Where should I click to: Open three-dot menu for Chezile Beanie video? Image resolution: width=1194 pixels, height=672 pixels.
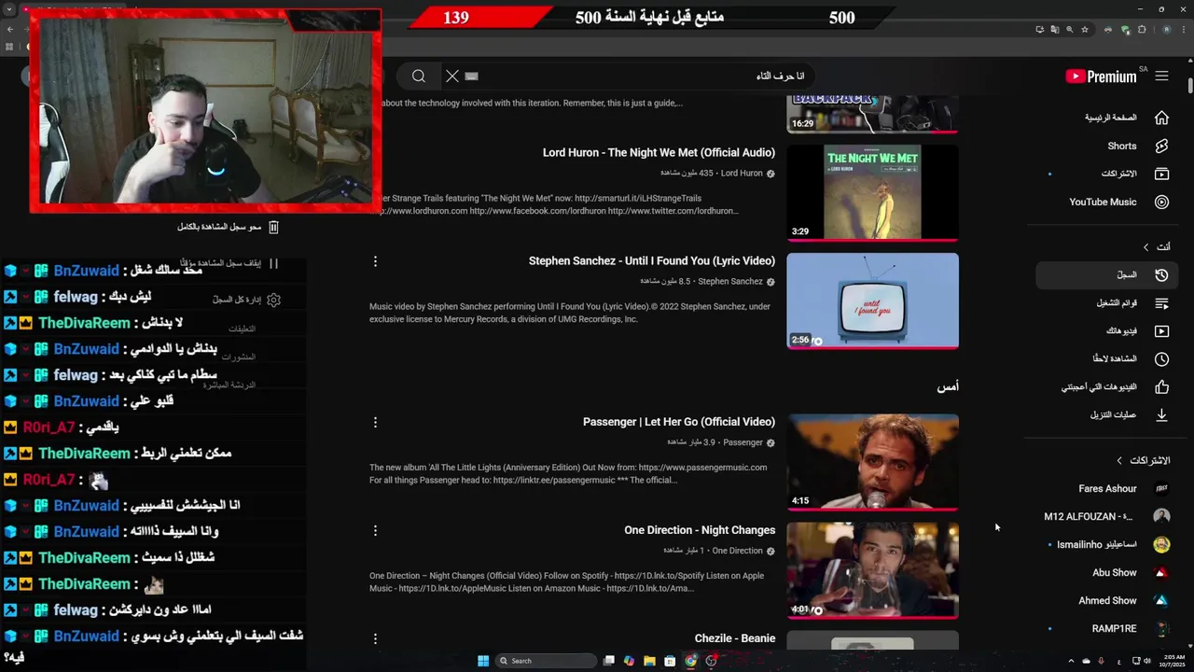click(375, 638)
